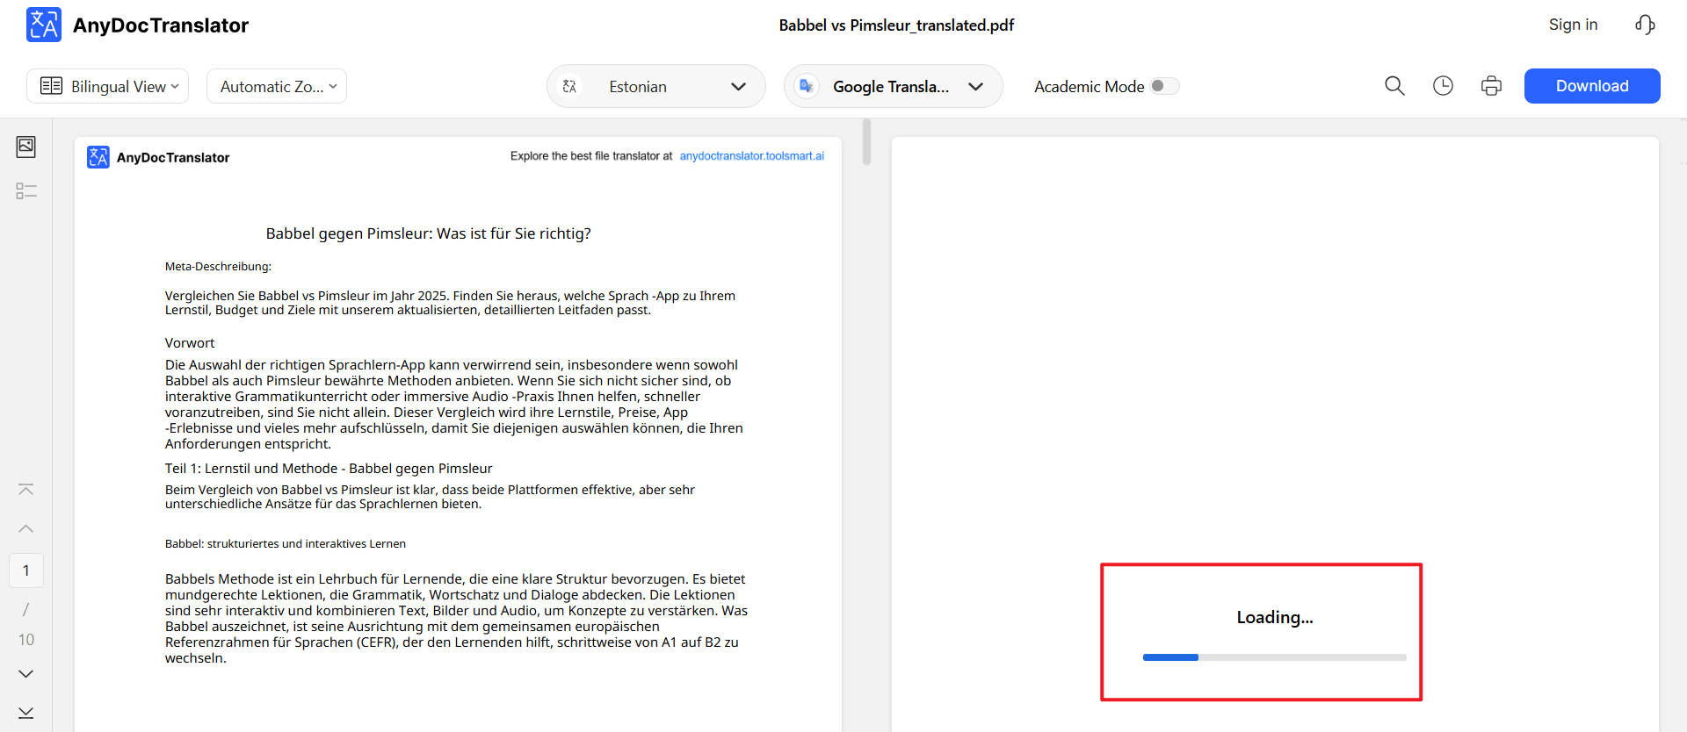This screenshot has height=732, width=1687.
Task: Go to next page down chevron
Action: coord(26,674)
